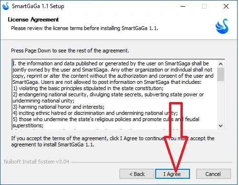This screenshot has height=185, width=239.
Task: Click the 'violating the basic principles' line
Action: [88, 88]
